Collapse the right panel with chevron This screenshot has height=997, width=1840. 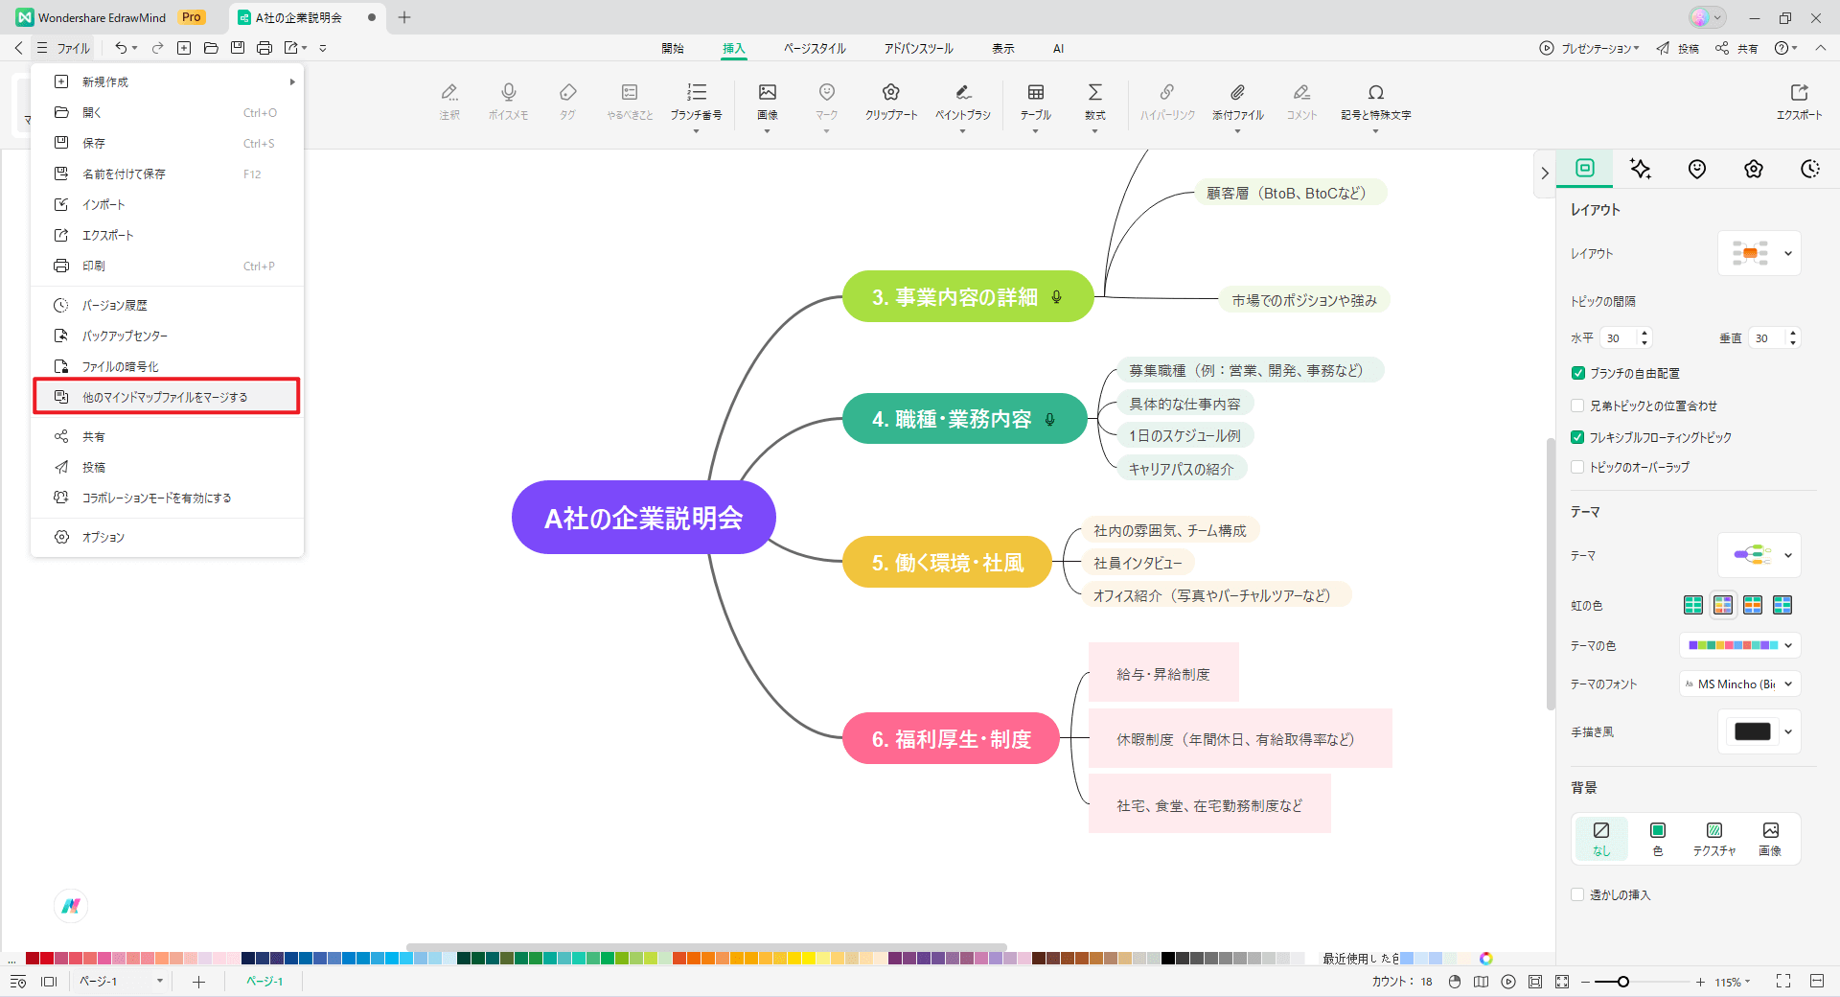coord(1544,174)
